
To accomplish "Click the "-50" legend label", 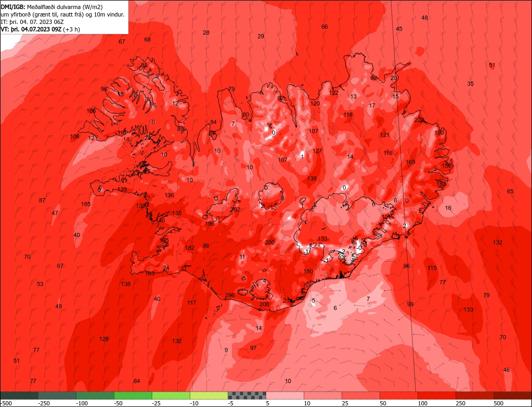I will click(119, 403).
